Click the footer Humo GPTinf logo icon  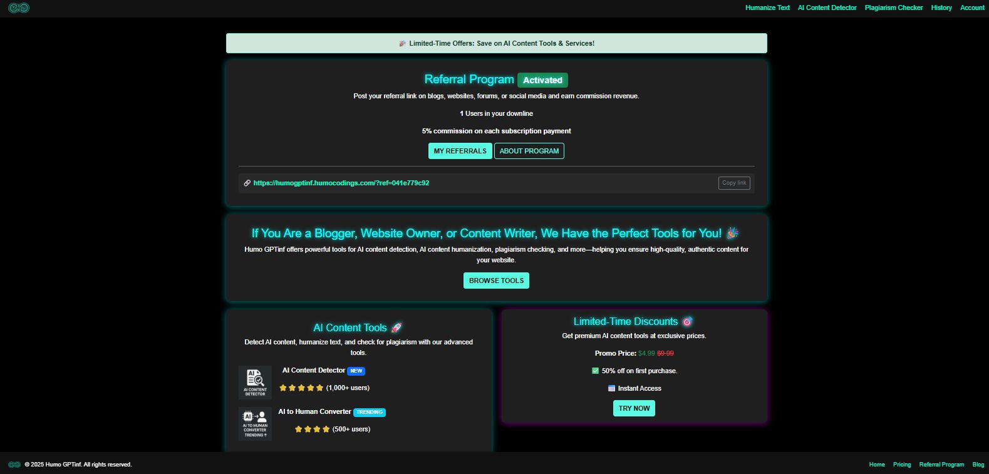click(x=14, y=465)
